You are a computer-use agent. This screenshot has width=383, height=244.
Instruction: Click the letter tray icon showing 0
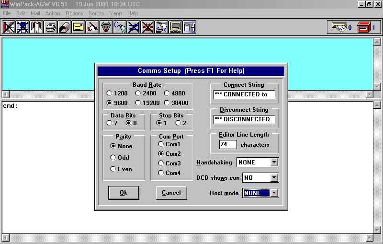[x=339, y=27]
